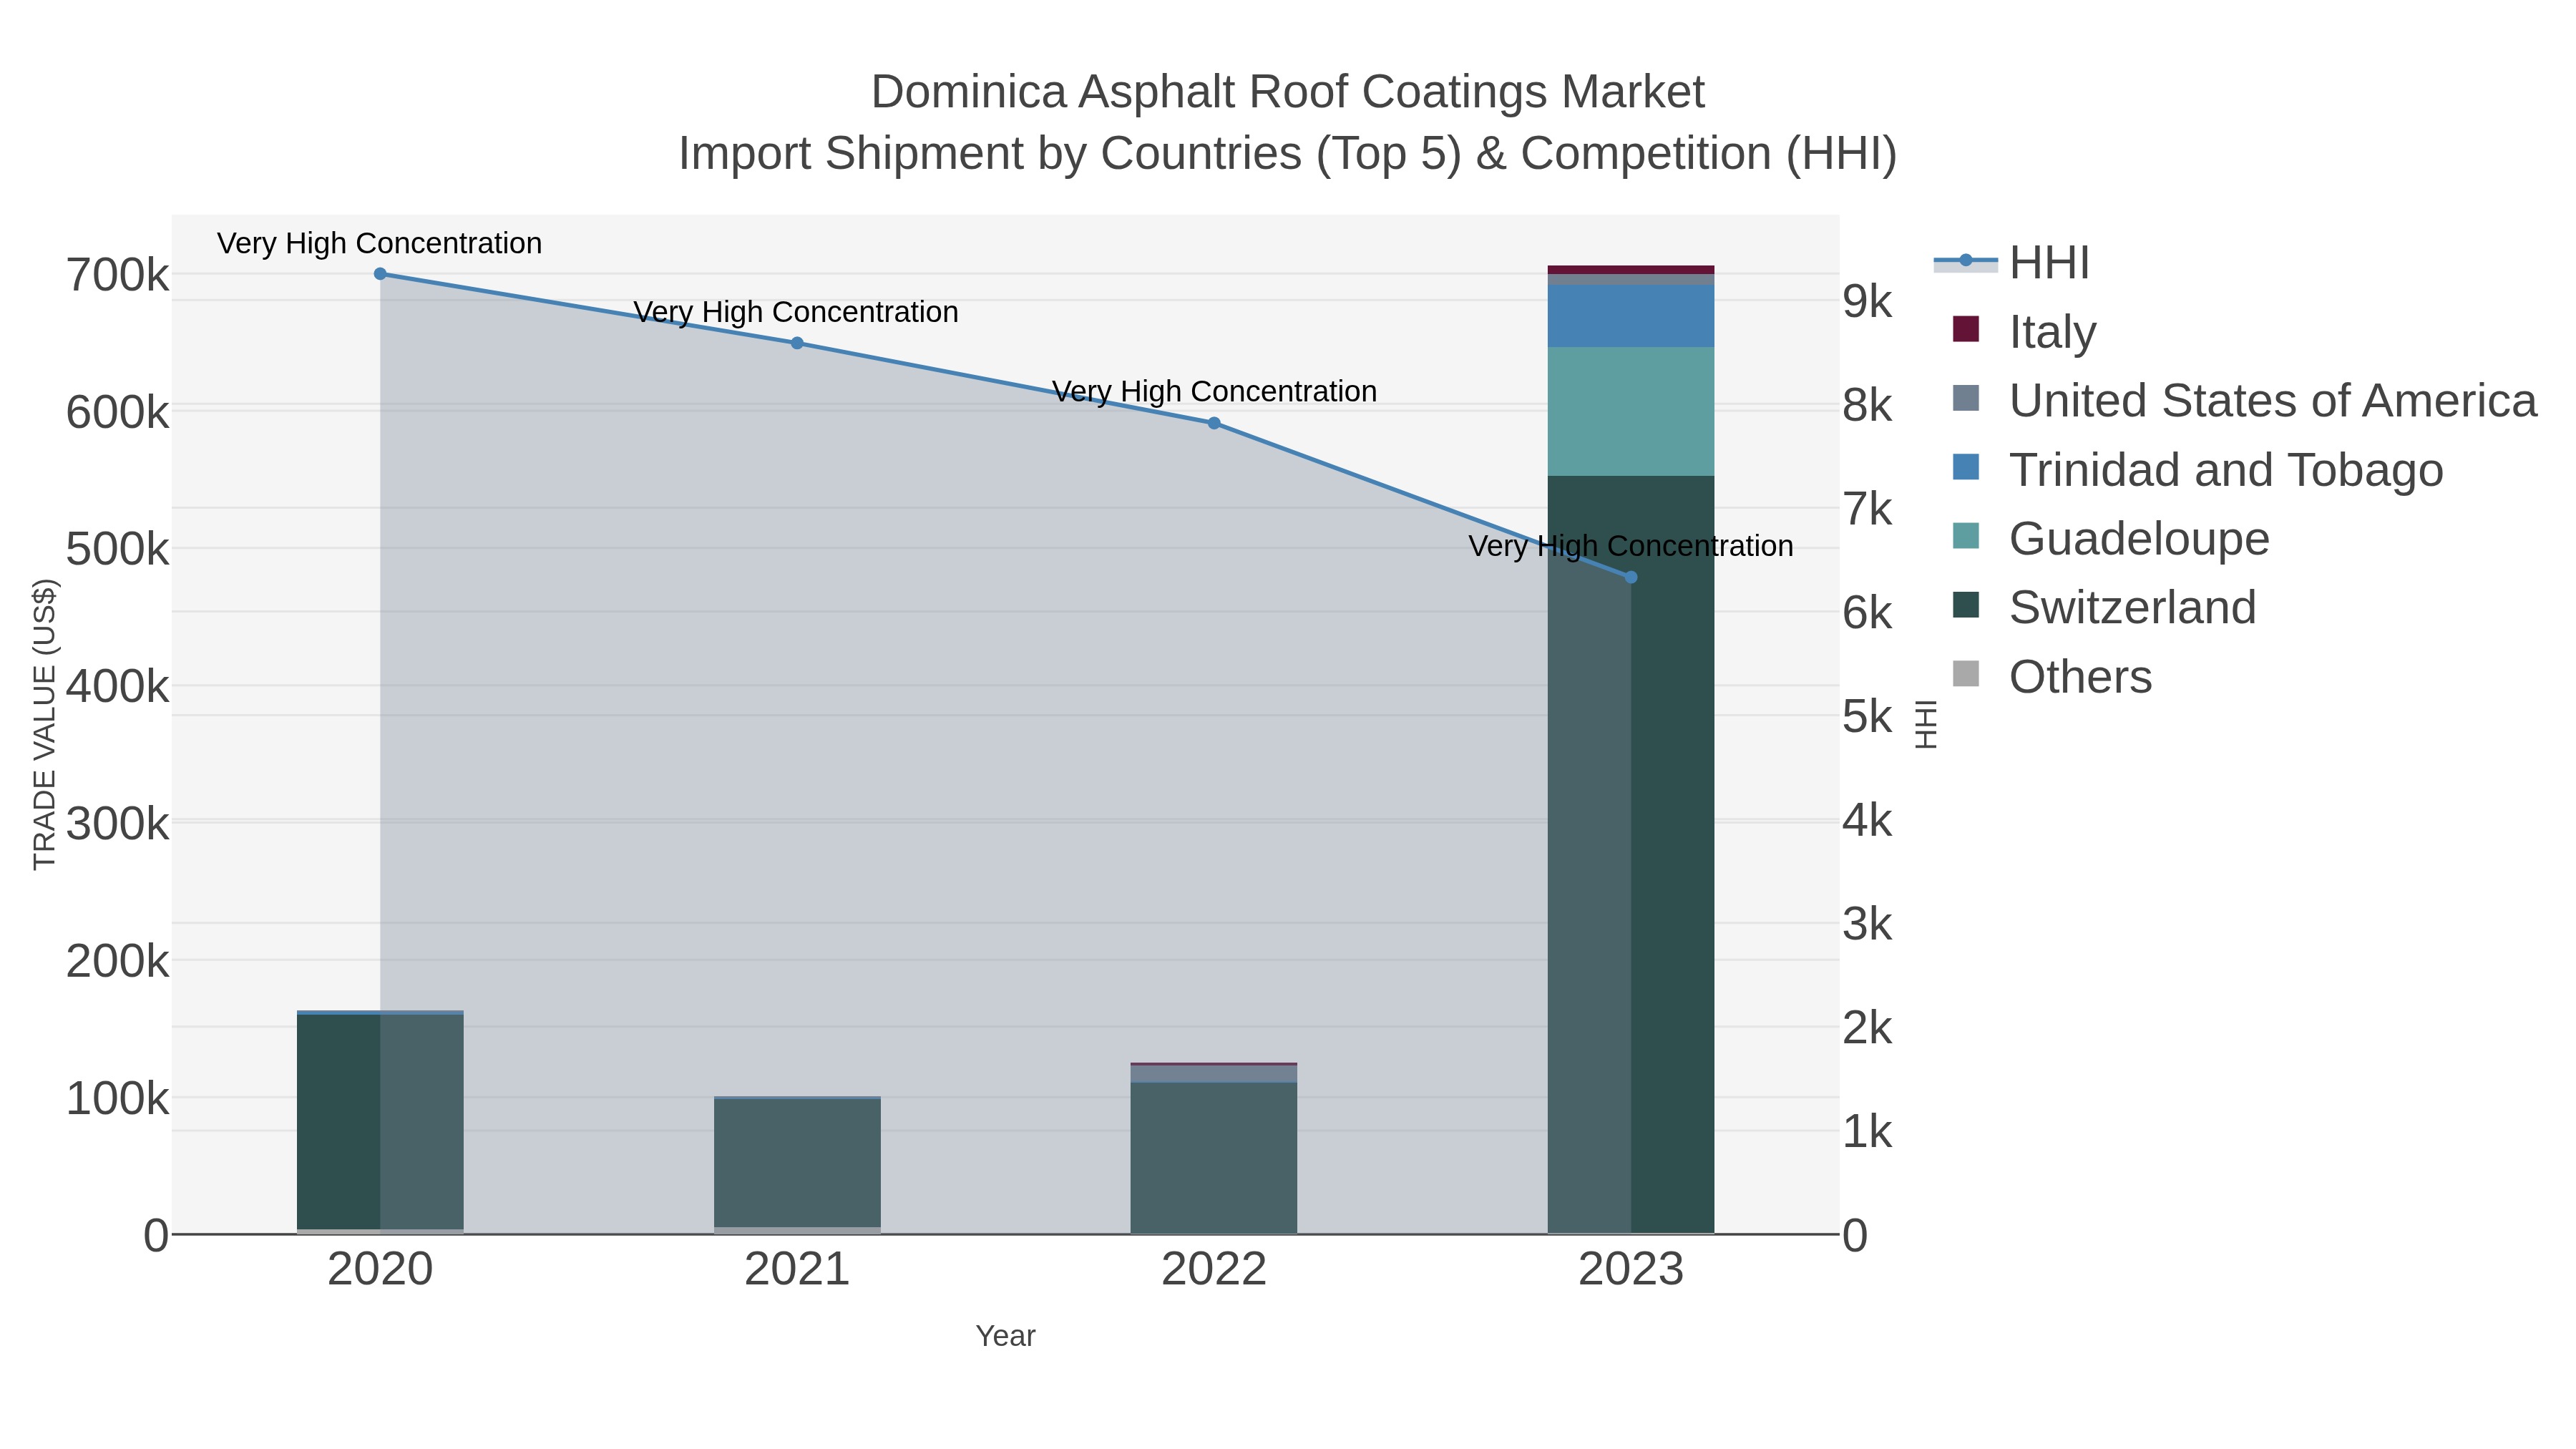Toggle the Switzerland series label

pos(2132,607)
